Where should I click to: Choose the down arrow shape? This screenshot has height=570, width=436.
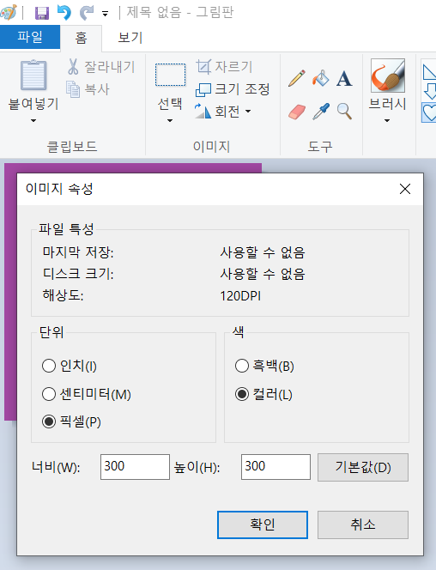430,91
